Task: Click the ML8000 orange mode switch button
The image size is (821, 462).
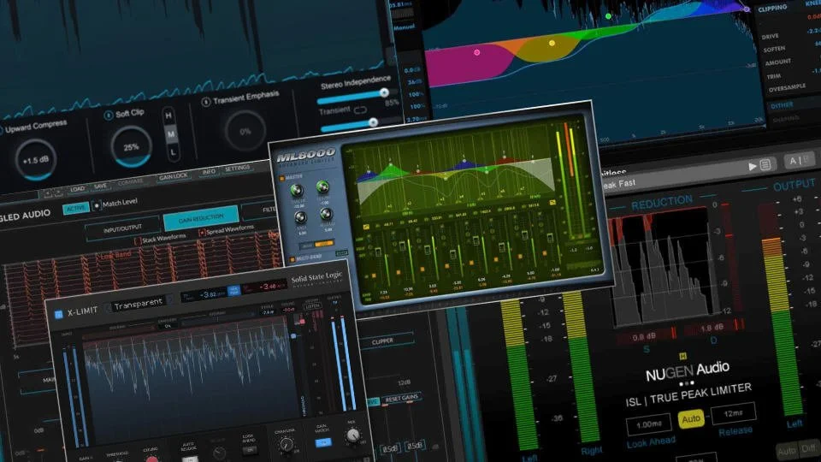Action: click(323, 244)
